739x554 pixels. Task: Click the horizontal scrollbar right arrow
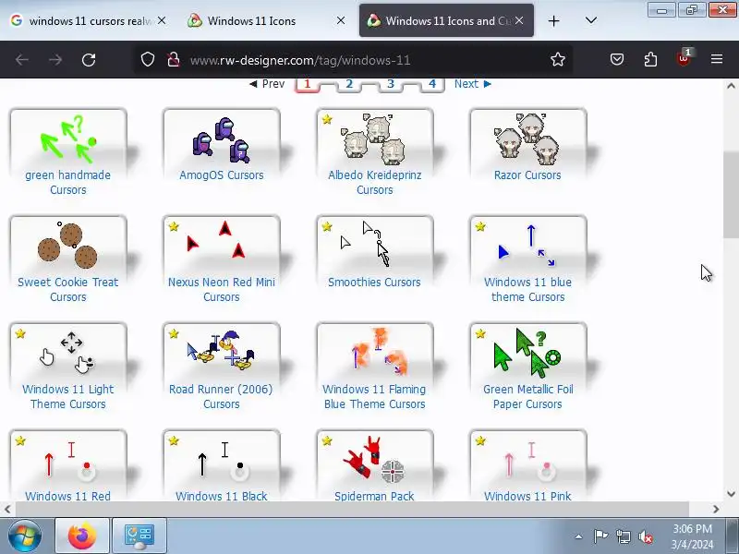[x=717, y=509]
